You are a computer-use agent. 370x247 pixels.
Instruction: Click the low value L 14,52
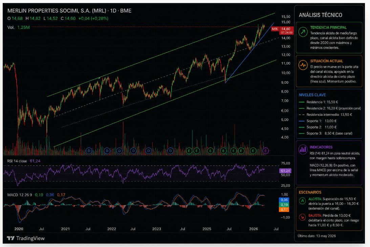coord(50,18)
